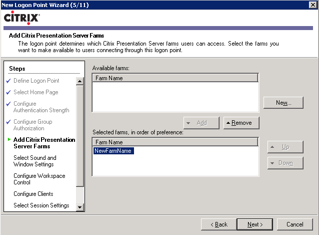Click the Steps list scrollbar thumb
The height and width of the screenshot is (235, 319).
[x=80, y=136]
